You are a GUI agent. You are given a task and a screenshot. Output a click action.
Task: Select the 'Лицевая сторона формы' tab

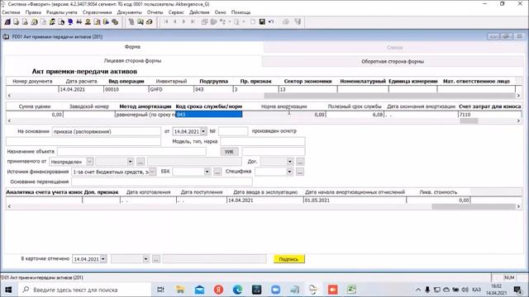pos(132,61)
